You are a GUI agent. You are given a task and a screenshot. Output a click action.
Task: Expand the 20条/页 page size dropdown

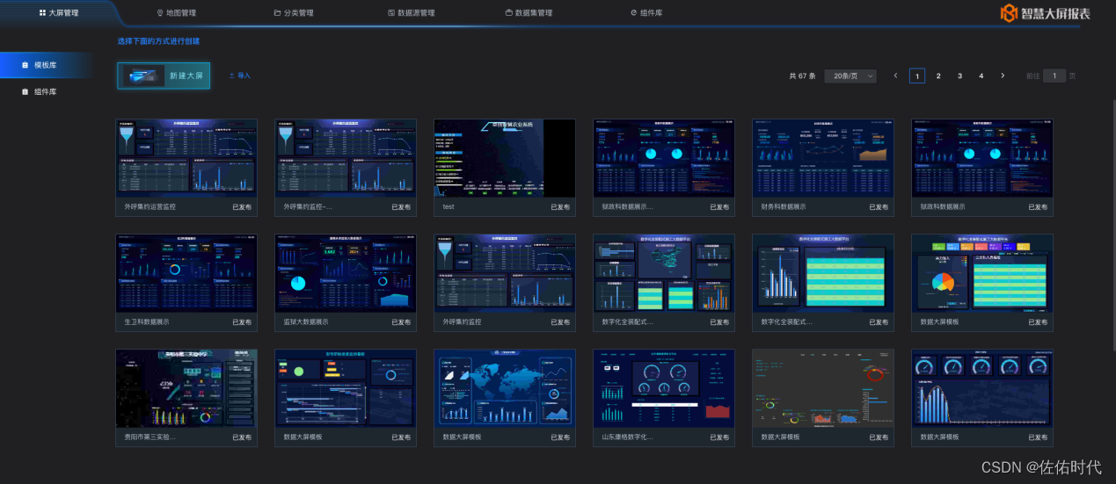(850, 76)
